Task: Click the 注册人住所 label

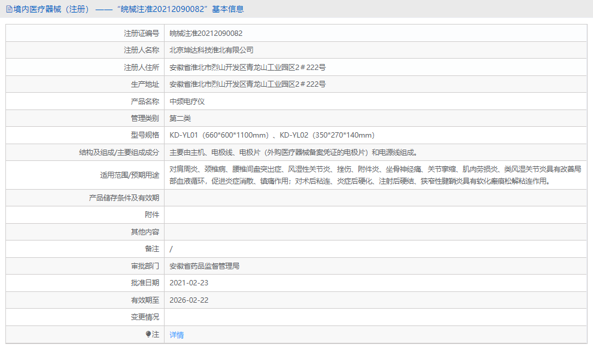Action: coord(141,67)
